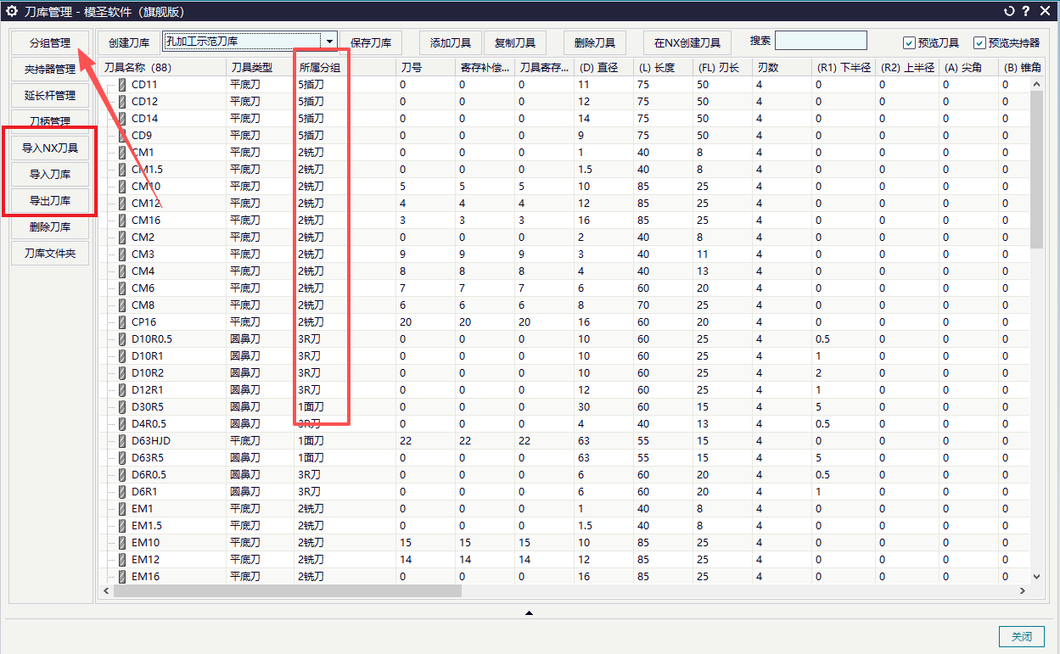This screenshot has height=654, width=1060.
Task: Select the EM12 tool name
Action: click(145, 560)
